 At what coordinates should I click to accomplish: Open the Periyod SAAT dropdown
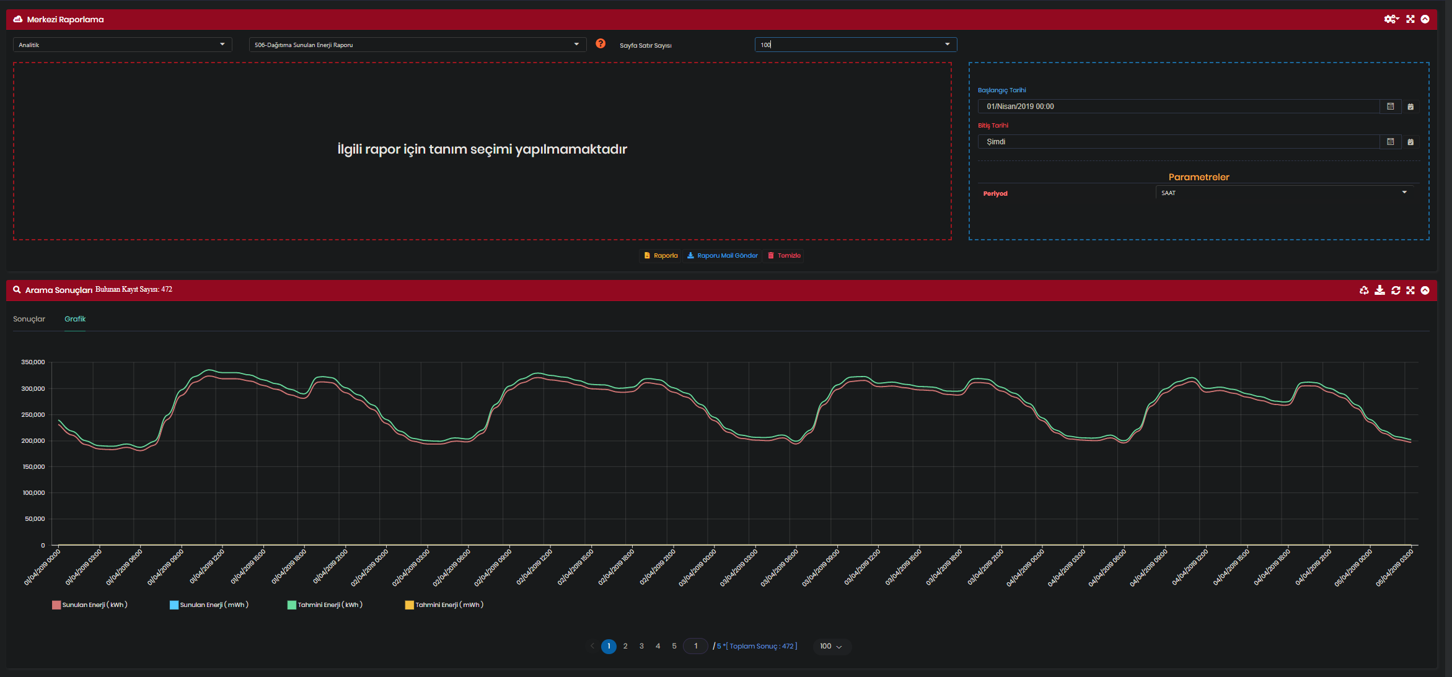tap(1285, 193)
